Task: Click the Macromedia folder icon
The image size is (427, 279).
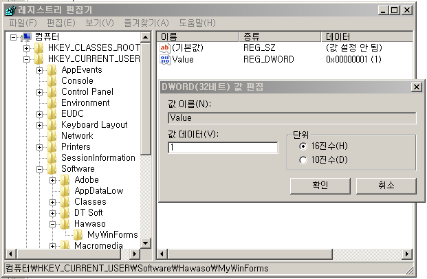Action: pyautogui.click(x=65, y=245)
